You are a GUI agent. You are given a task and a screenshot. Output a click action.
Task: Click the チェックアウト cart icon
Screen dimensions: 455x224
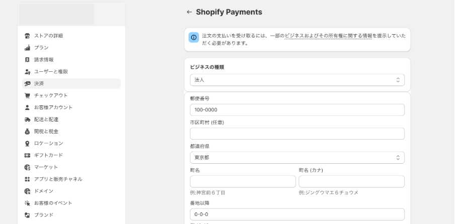[27, 95]
